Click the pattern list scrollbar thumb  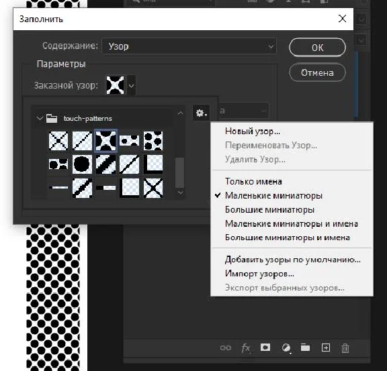point(179,172)
